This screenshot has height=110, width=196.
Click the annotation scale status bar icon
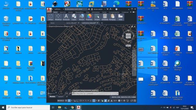coord(112,101)
